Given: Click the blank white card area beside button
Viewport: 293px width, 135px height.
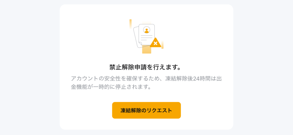Looking at the screenshot, I should pos(205,110).
